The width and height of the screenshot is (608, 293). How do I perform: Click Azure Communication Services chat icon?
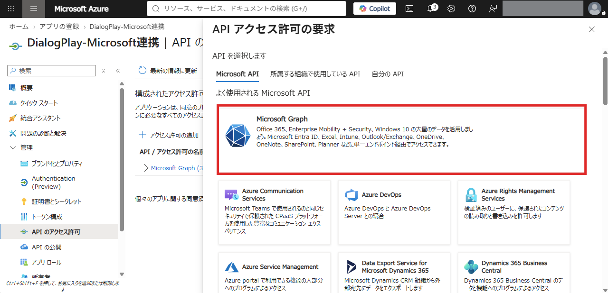(231, 195)
